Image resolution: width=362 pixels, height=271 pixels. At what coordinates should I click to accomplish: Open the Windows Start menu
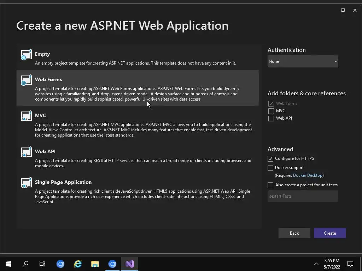[x=8, y=264]
